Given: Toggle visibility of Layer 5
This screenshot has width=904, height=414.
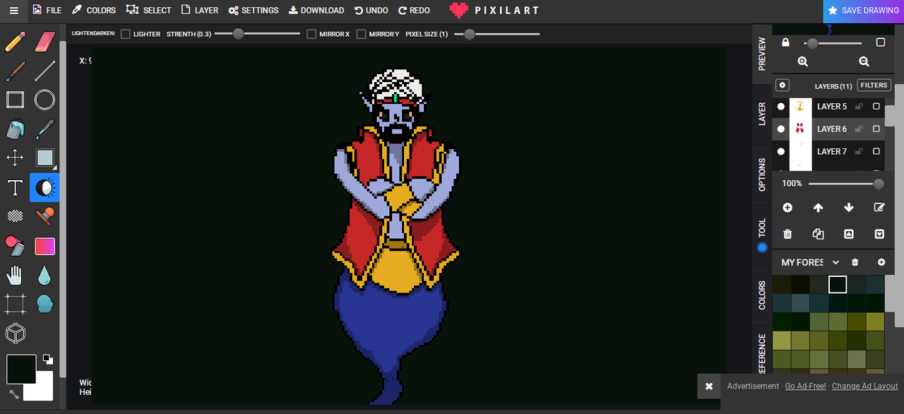Looking at the screenshot, I should [781, 107].
